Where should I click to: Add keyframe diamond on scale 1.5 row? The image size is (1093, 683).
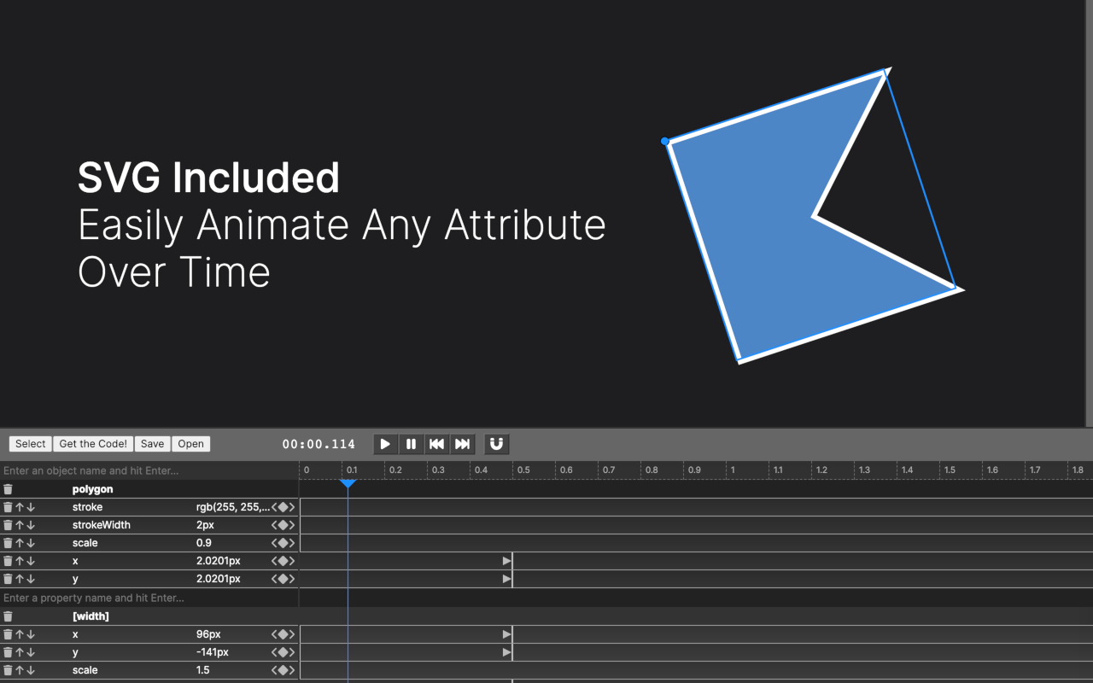tap(283, 670)
